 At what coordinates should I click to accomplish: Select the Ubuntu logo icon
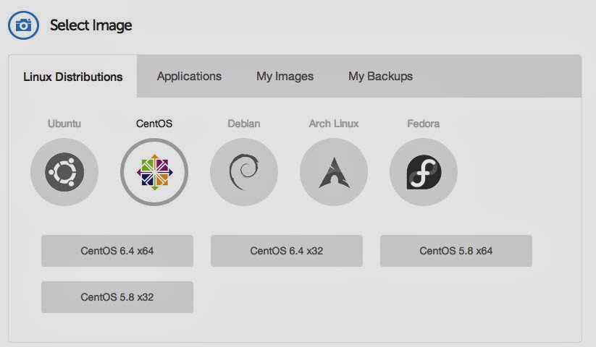click(64, 172)
